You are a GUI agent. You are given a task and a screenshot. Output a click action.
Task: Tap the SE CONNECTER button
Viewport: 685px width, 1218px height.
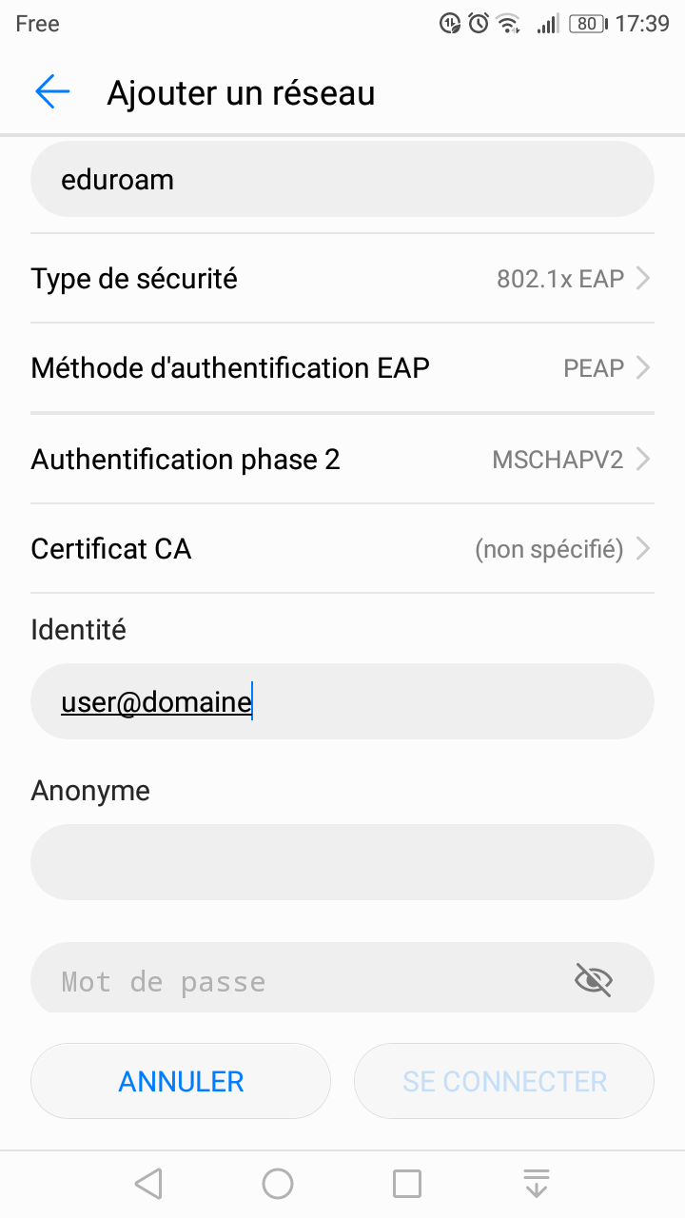pos(504,1081)
